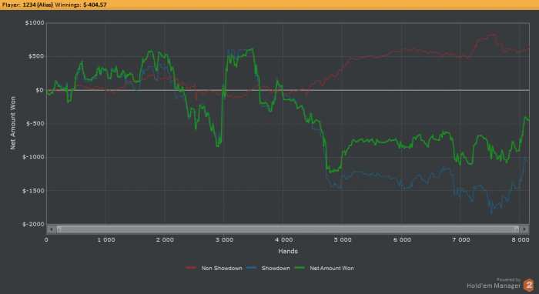Click the 3 000 x-axis tick label
This screenshot has height=294, width=539.
click(x=225, y=239)
